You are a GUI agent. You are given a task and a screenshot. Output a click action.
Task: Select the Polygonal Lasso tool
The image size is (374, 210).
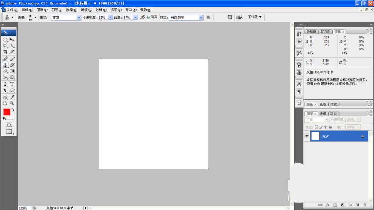pyautogui.click(x=5, y=46)
